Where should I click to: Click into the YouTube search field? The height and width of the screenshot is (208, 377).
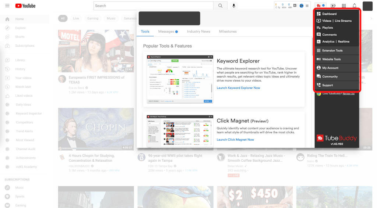153,6
